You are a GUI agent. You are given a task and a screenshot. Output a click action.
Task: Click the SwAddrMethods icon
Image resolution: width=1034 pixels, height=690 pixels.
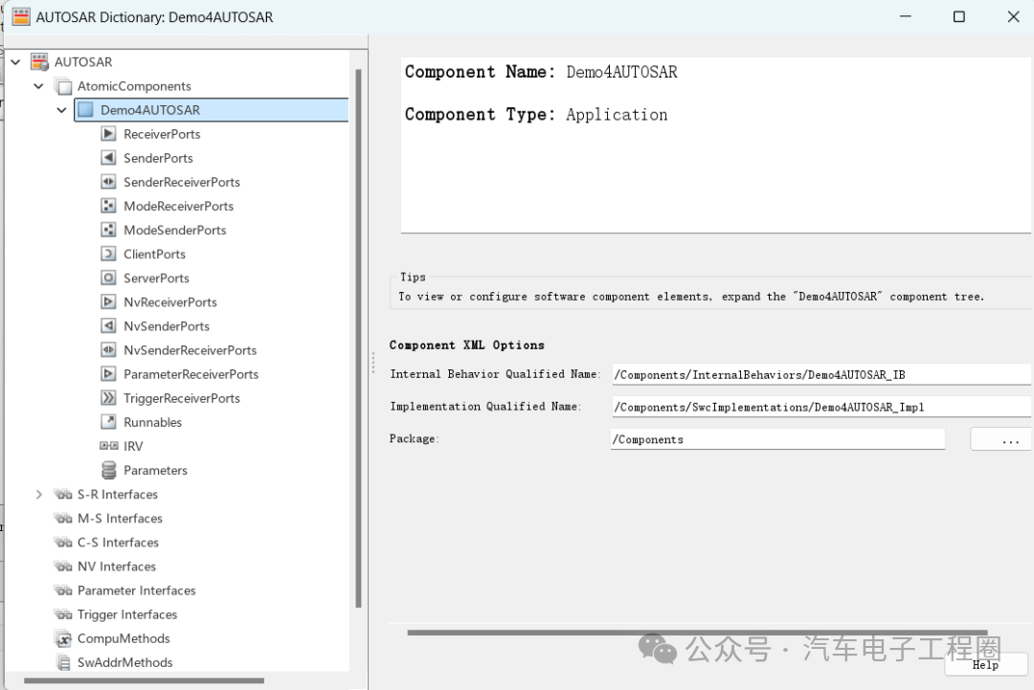pos(63,662)
